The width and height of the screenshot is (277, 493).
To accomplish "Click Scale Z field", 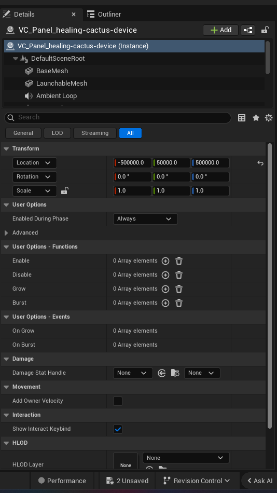I will (211, 190).
